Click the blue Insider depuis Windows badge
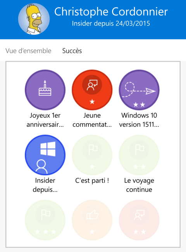The image size is (186, 252). tap(45, 155)
